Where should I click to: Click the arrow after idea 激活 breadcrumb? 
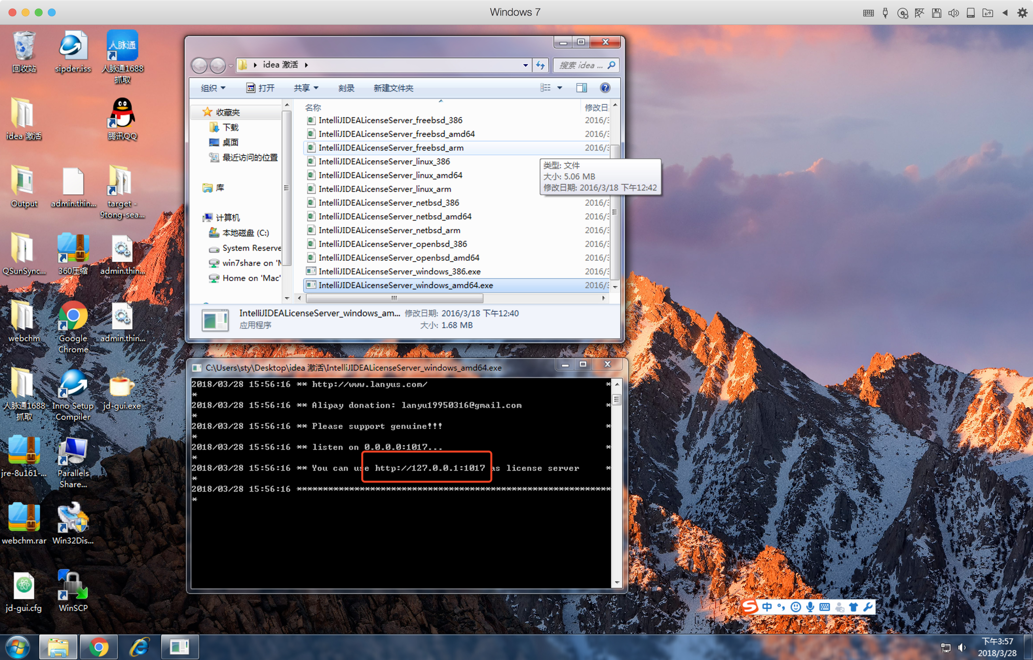click(306, 65)
